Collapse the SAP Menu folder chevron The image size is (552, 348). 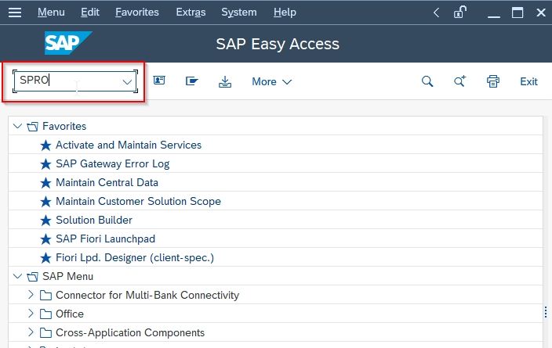tap(17, 276)
